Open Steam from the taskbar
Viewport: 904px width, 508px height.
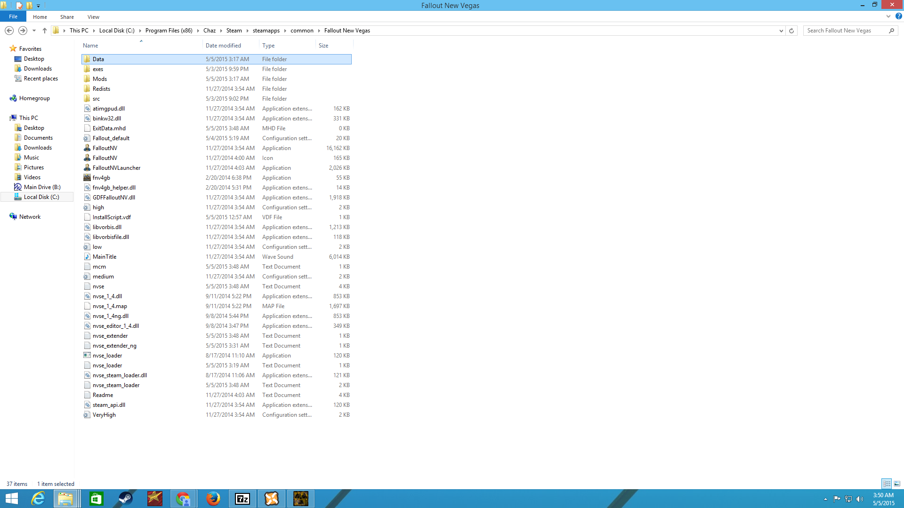click(125, 499)
